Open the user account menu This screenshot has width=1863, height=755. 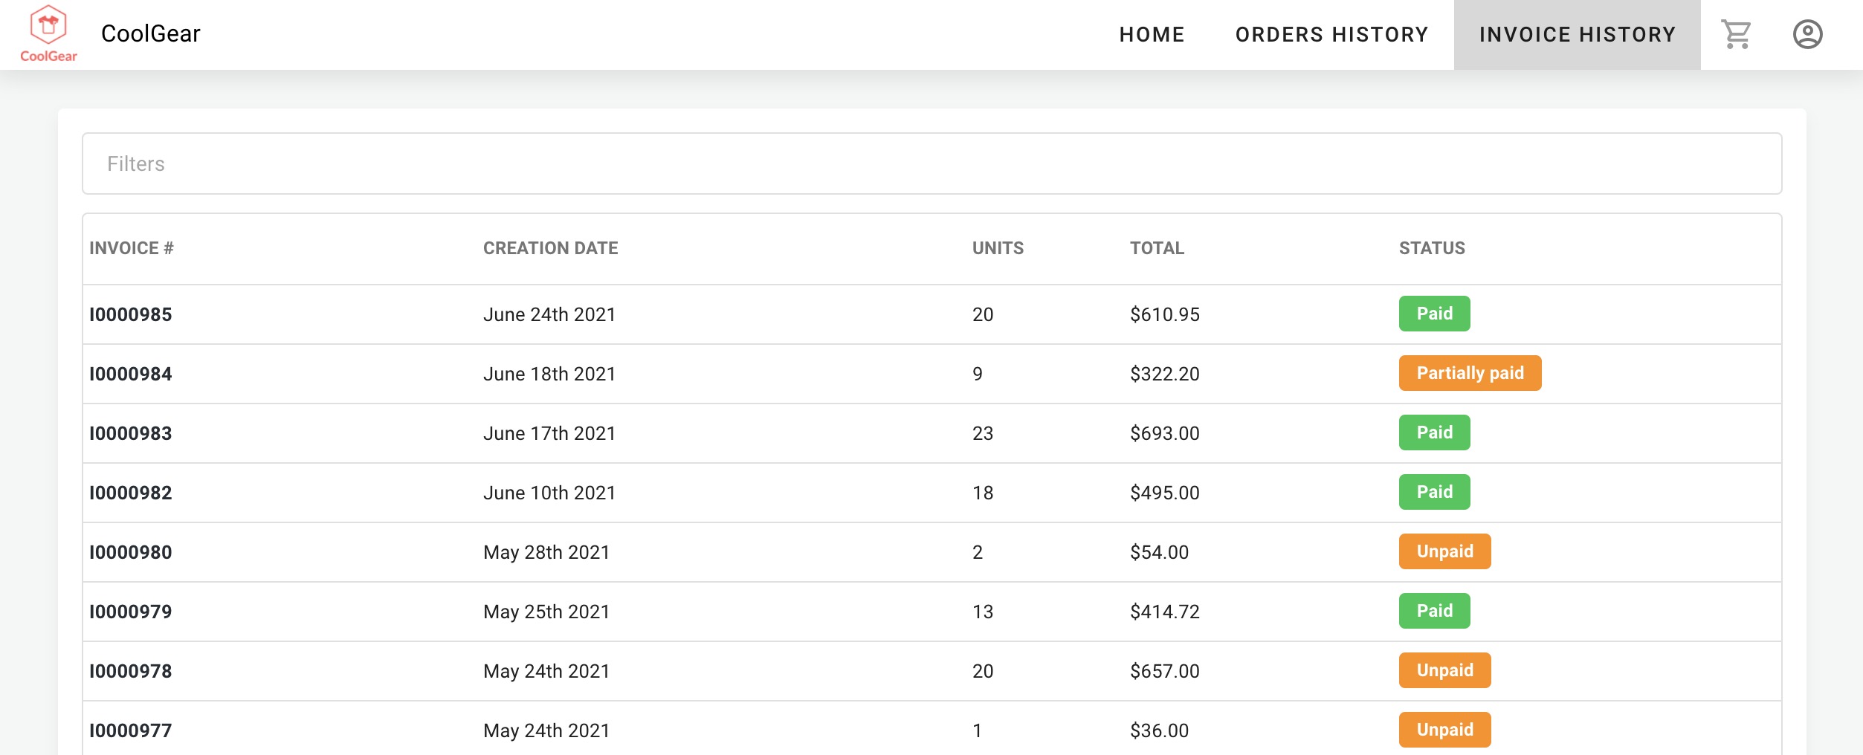[x=1807, y=34]
